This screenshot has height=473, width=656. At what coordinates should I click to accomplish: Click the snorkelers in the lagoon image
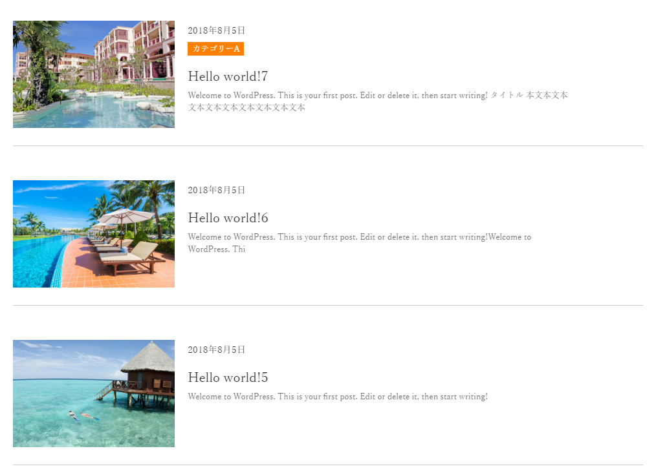click(83, 416)
